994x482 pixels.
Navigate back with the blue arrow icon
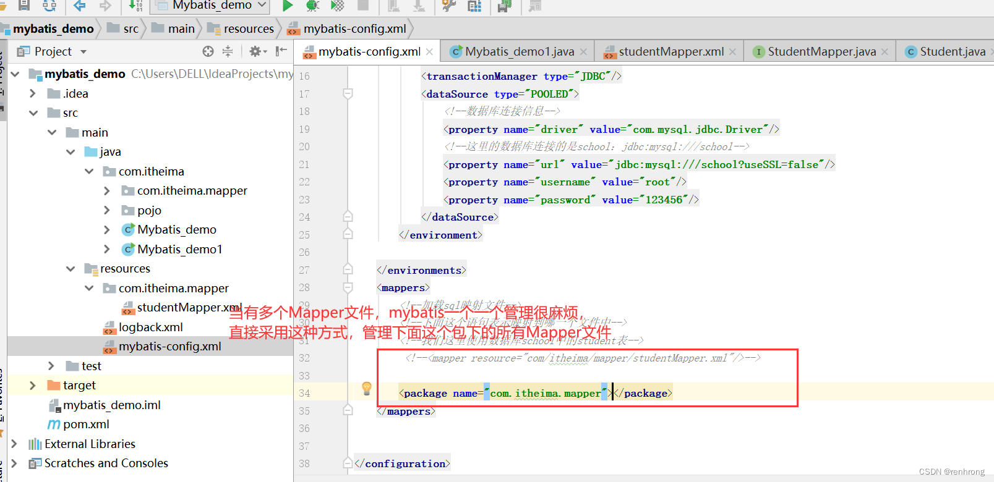point(79,6)
